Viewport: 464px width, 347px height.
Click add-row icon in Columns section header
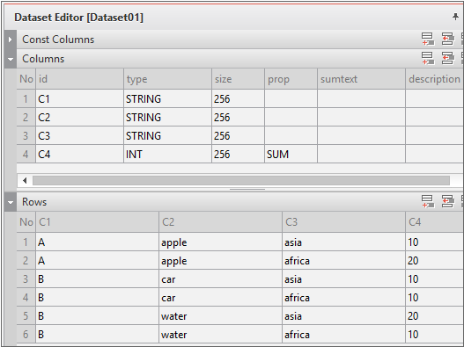pos(428,58)
